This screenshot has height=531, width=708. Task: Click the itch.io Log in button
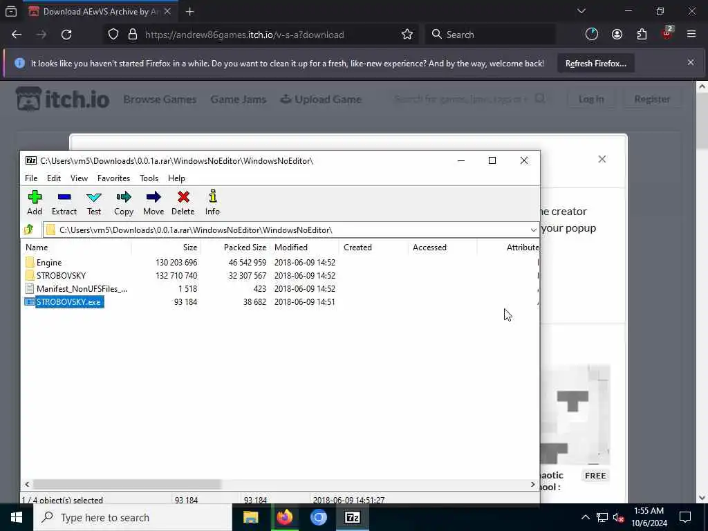click(591, 99)
